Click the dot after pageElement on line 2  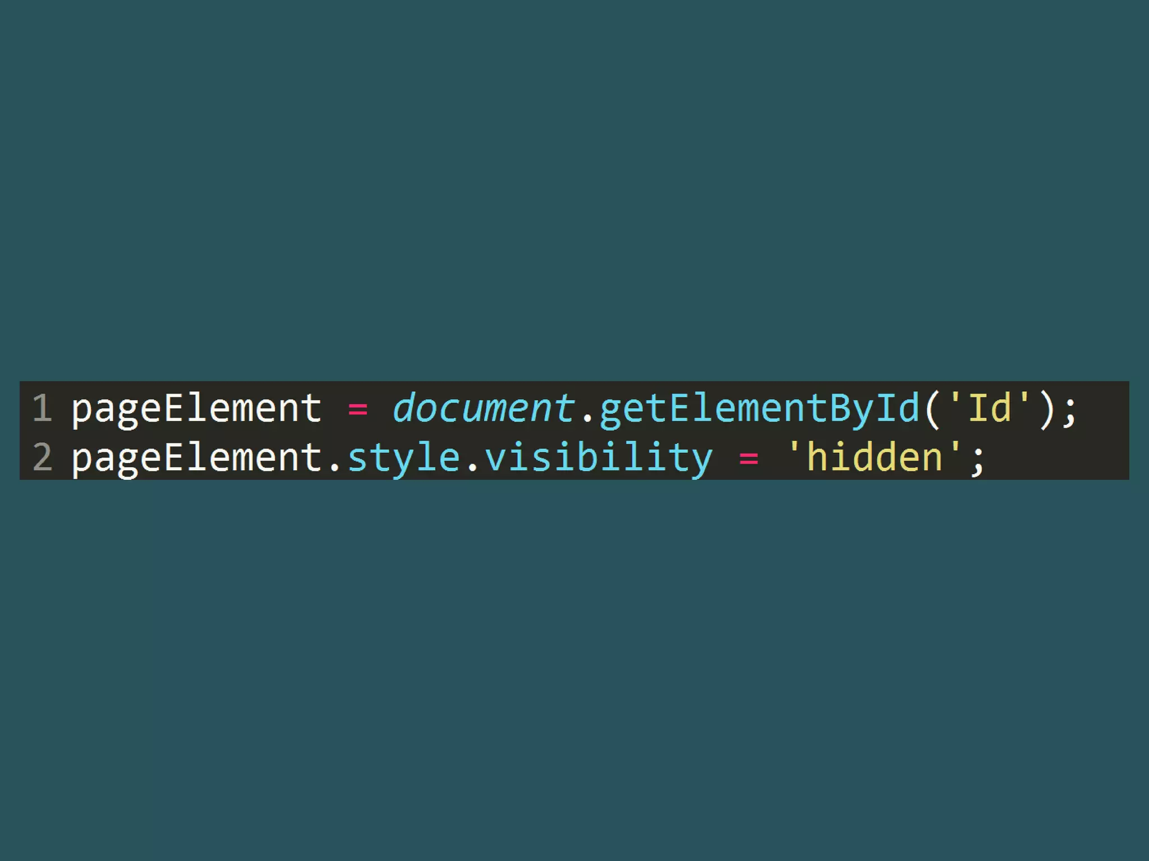tap(335, 467)
